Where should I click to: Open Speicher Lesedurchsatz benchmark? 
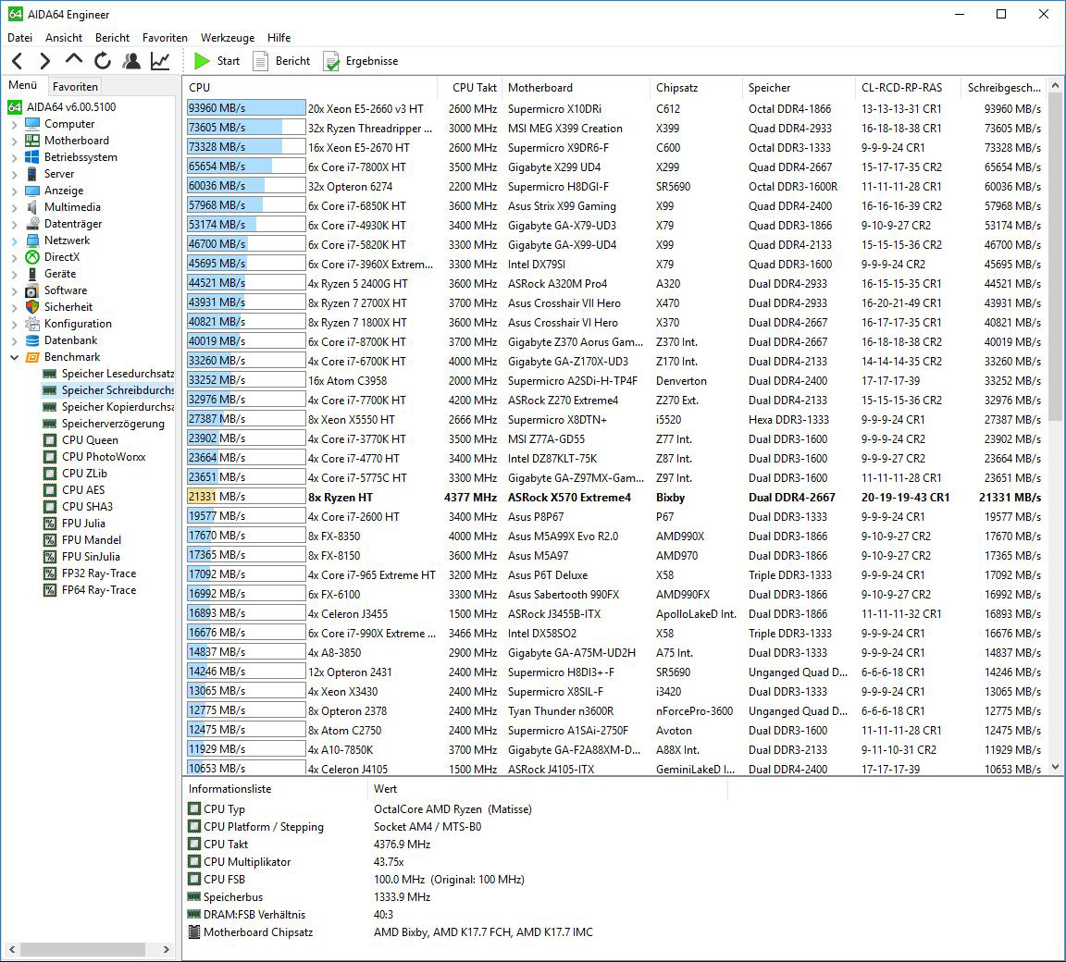pyautogui.click(x=118, y=374)
